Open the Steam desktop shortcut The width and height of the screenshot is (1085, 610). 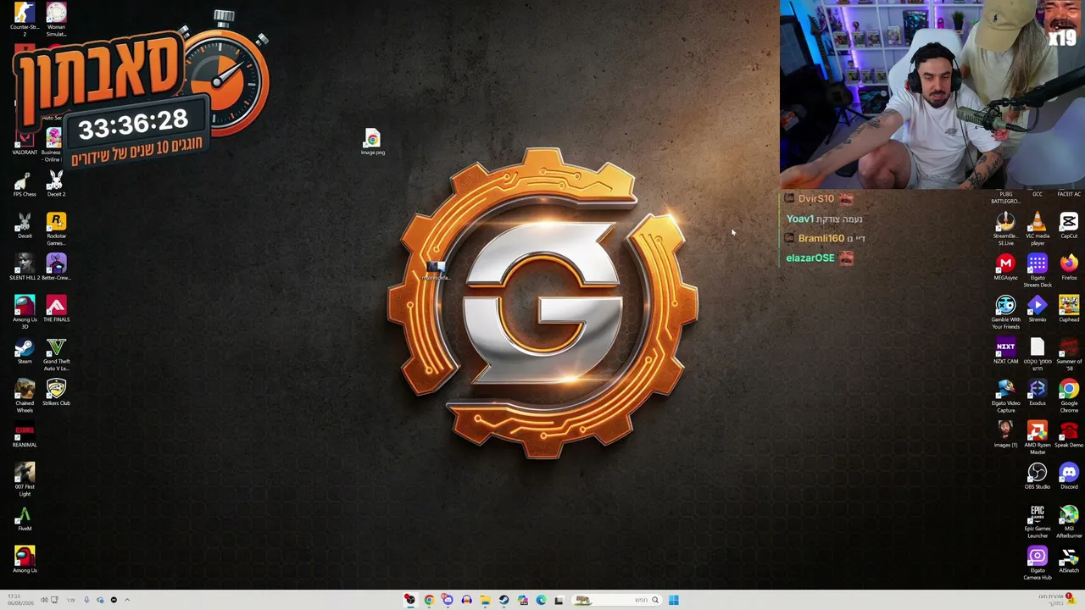(x=25, y=351)
